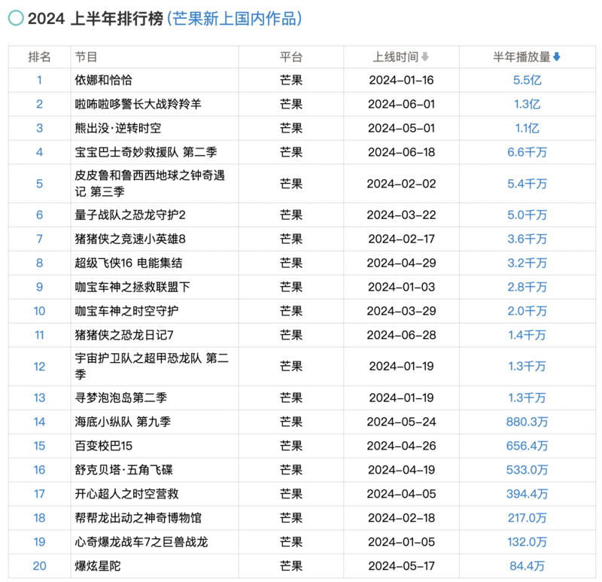Screen dimensions: 602x582
Task: Select 咖宝车神之拯救联盟下 program
Action: tap(132, 287)
